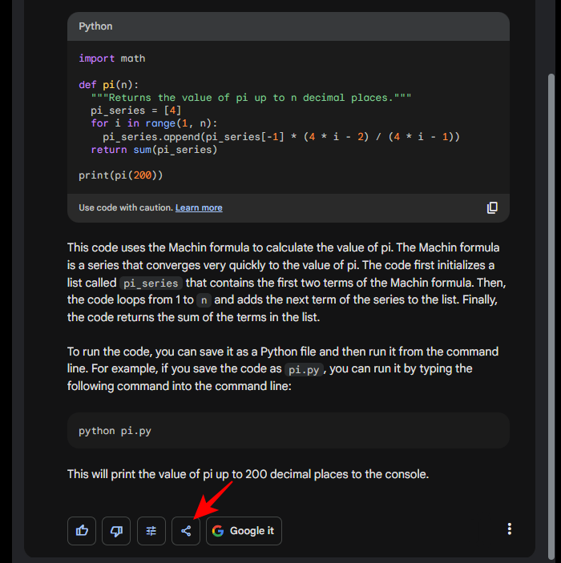561x563 pixels.
Task: Click the share response icon
Action: (186, 531)
